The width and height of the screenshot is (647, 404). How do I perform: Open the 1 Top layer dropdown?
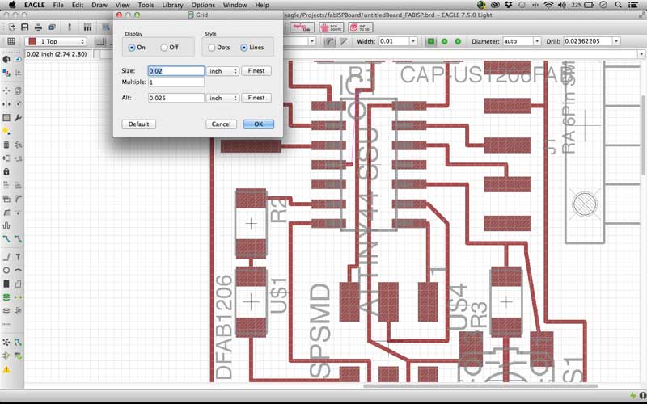coord(56,41)
